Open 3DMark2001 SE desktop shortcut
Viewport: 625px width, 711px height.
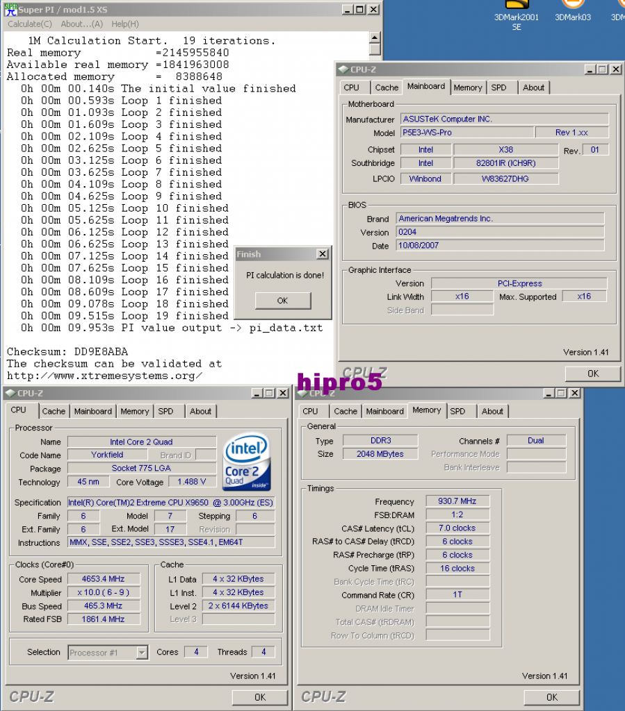(x=516, y=16)
